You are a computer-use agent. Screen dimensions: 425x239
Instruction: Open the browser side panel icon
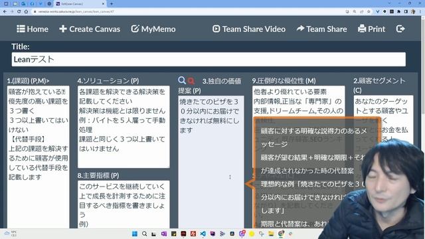(x=406, y=12)
